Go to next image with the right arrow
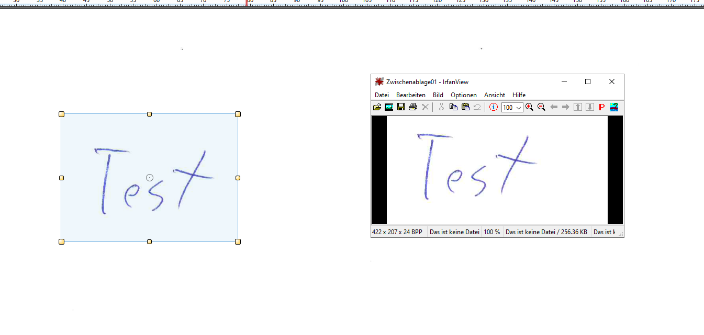 [x=565, y=107]
